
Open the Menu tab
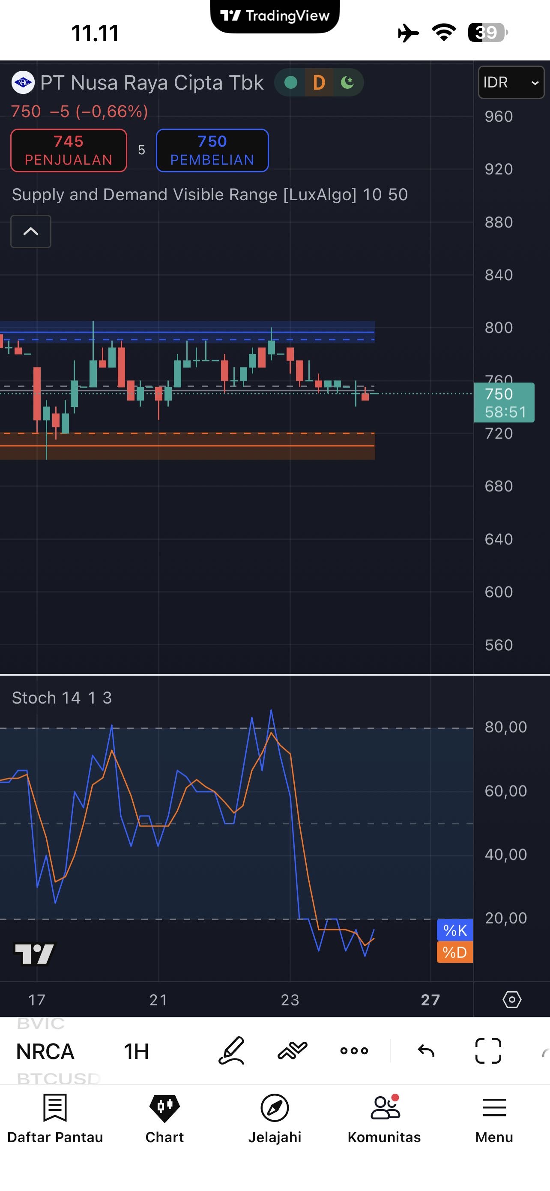click(494, 1119)
